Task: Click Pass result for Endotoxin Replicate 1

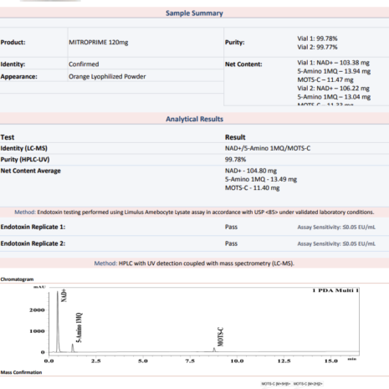Action: [x=231, y=227]
